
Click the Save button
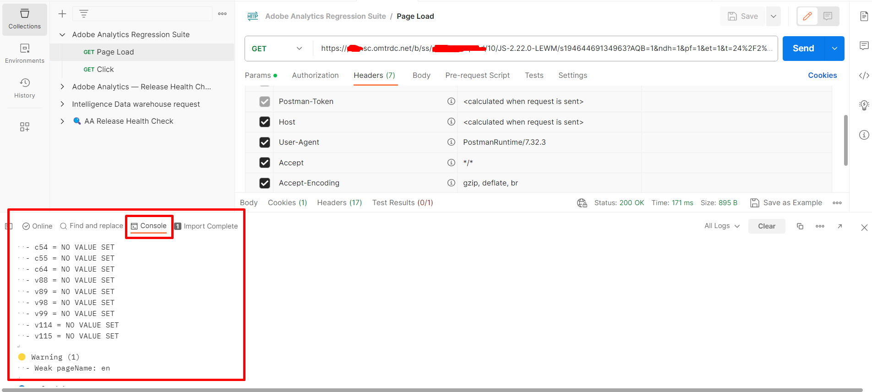(743, 16)
